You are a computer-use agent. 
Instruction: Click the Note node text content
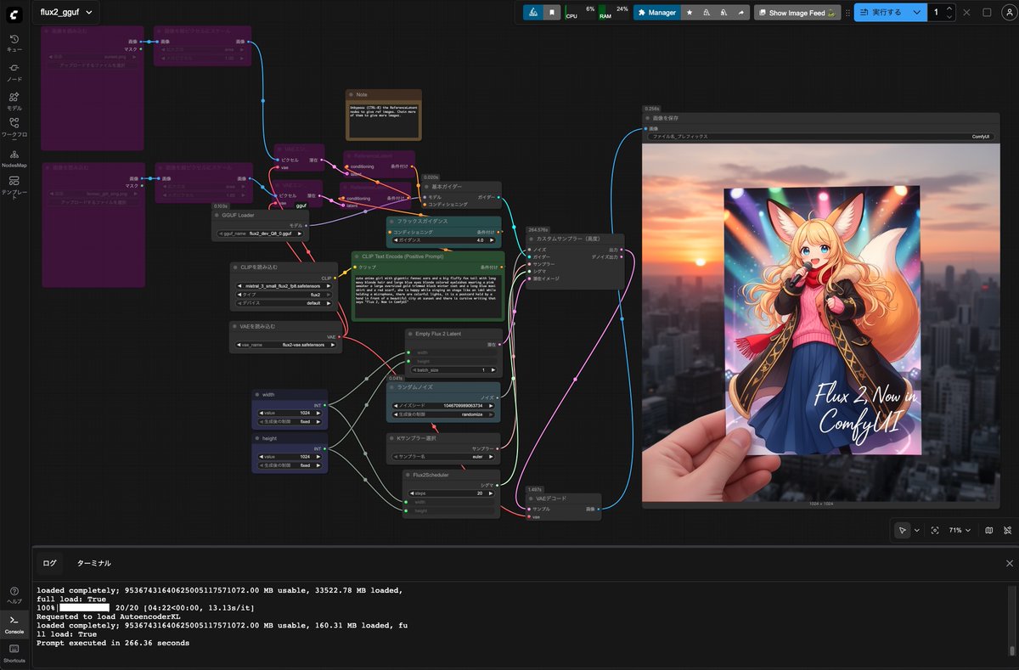pos(383,120)
